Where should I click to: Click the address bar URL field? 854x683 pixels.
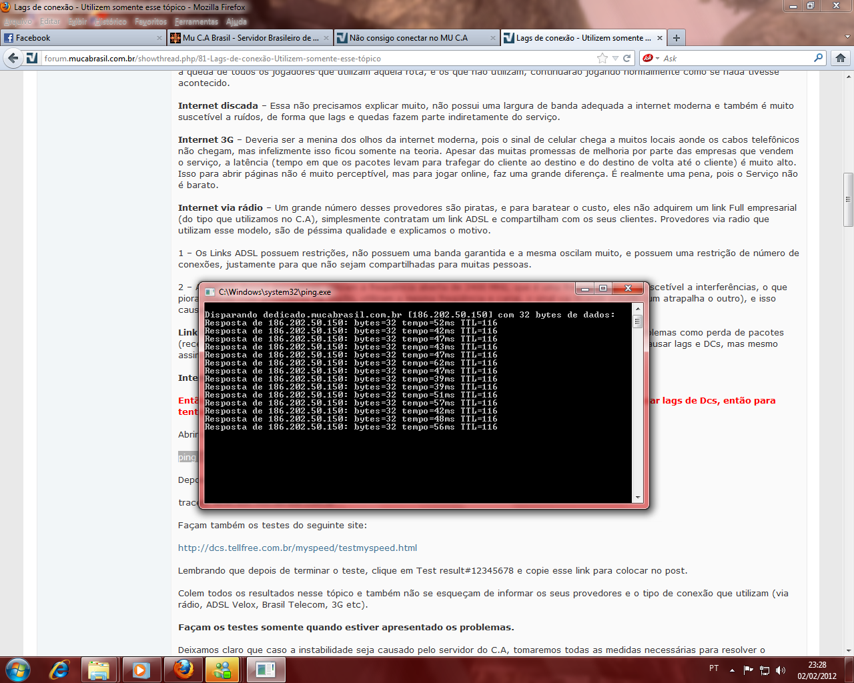pyautogui.click(x=320, y=58)
